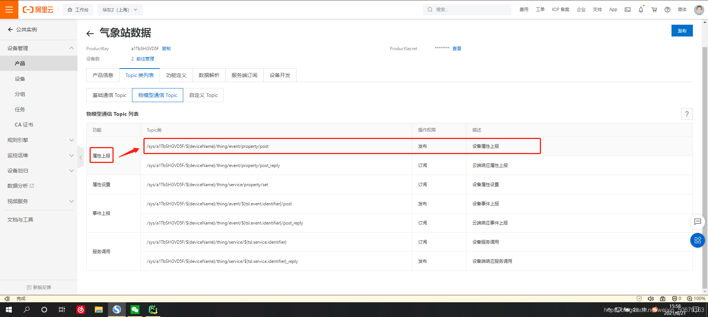This screenshot has height=317, width=708.
Task: Click the 100% zoom magnifier icon
Action: click(690, 299)
